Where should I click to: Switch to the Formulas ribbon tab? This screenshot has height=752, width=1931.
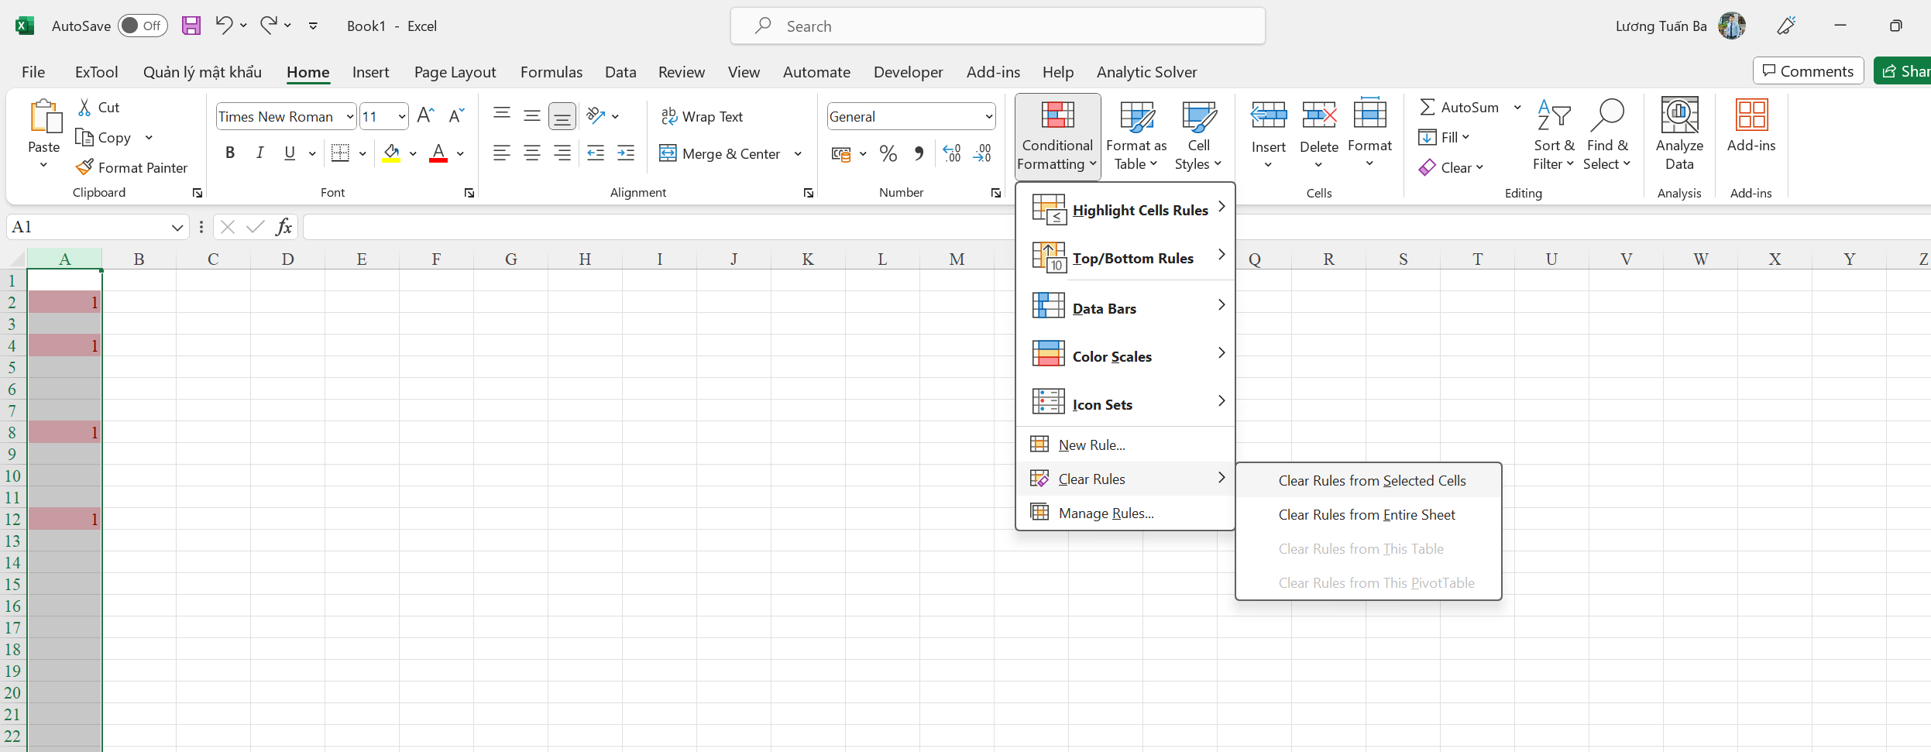[551, 72]
